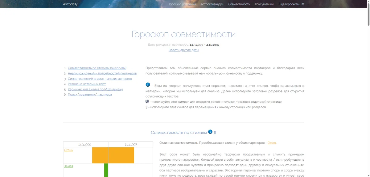Open Анализ ожиданий и потребностей партнеров link
The width and height of the screenshot is (370, 177).
coord(102,73)
